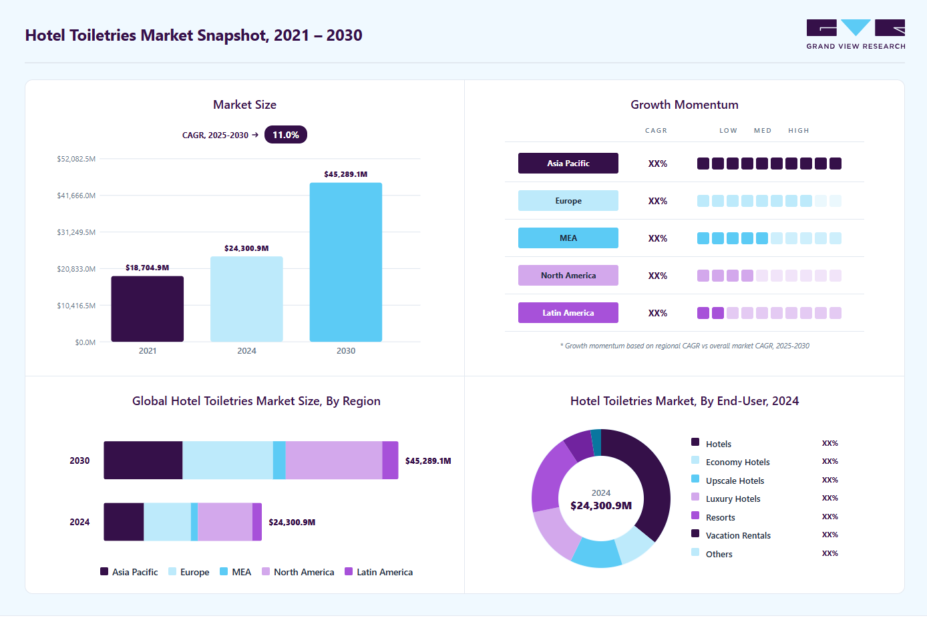Click the Europe label in Growth Momentum
Viewport: 927px width, 618px height.
[568, 201]
